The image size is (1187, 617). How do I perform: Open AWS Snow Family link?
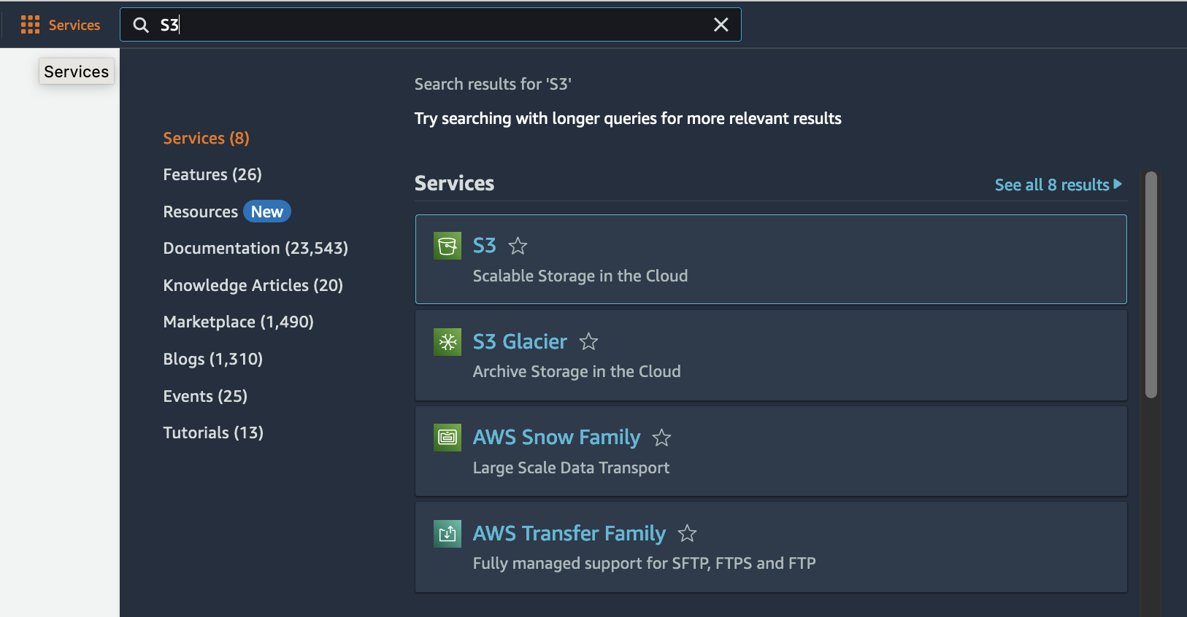click(x=556, y=438)
